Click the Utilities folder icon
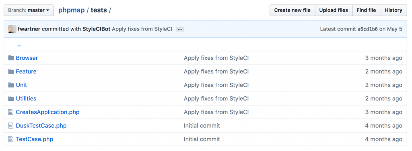The width and height of the screenshot is (412, 151). pos(11,98)
